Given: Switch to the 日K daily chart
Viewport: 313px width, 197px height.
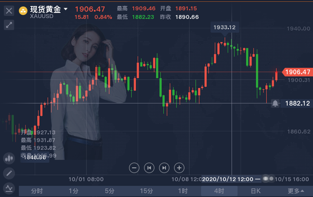Looking at the screenshot, I should coord(255,191).
